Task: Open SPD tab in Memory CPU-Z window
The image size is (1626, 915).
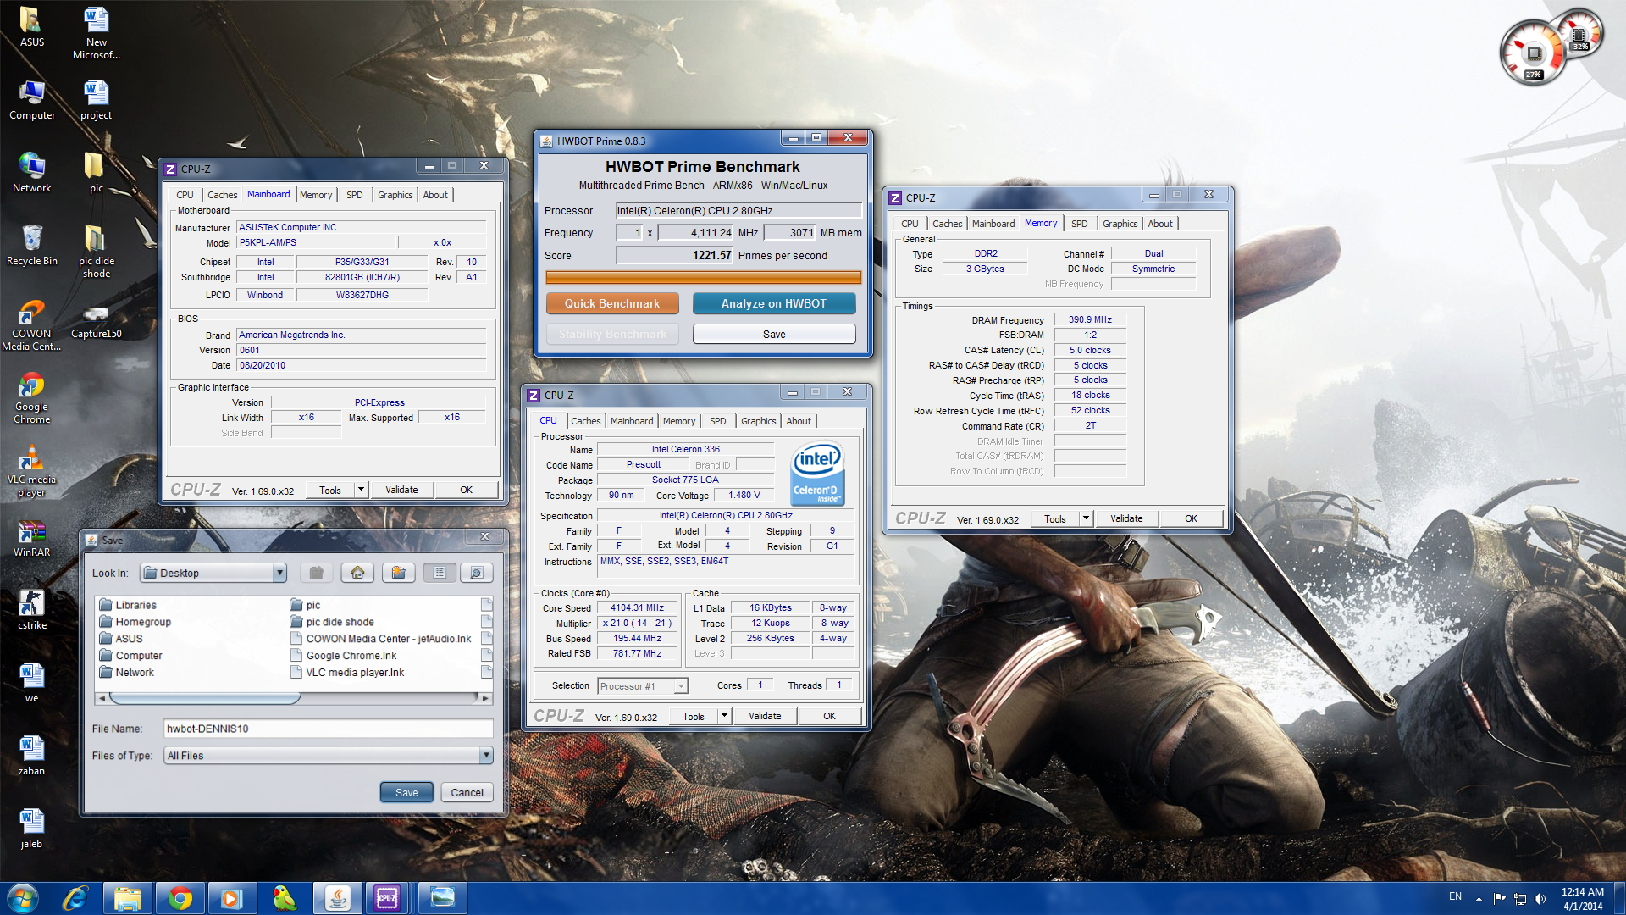Action: click(x=1079, y=224)
